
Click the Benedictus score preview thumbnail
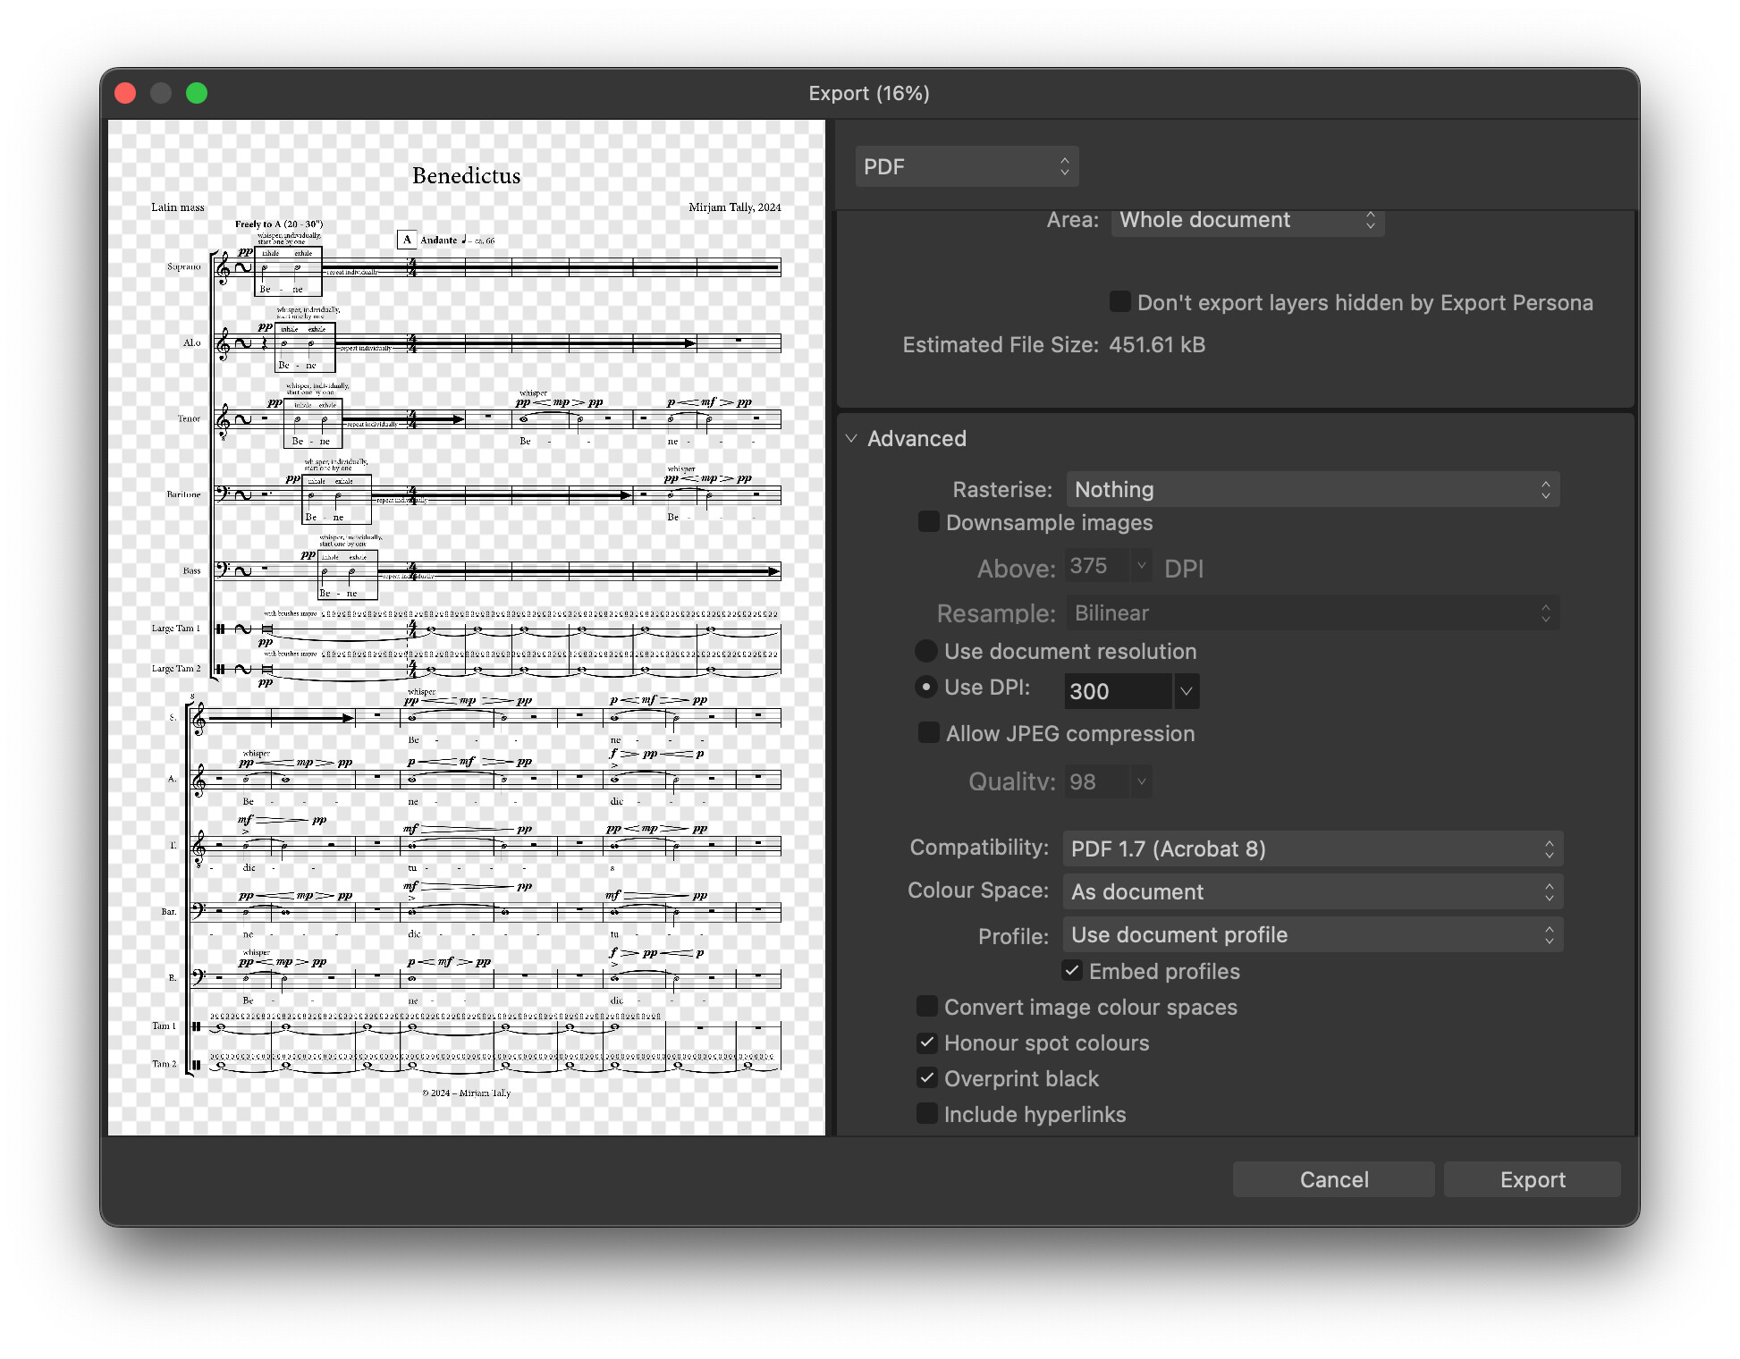[466, 628]
